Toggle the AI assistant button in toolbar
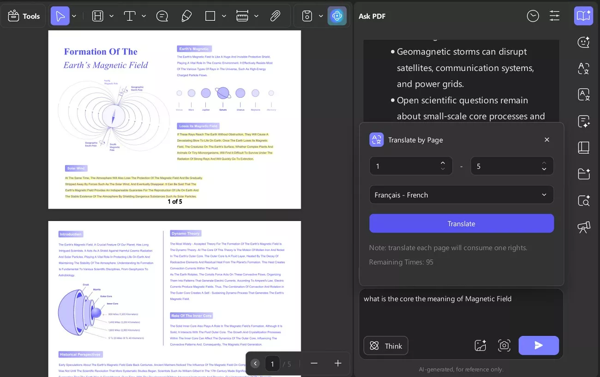Image resolution: width=600 pixels, height=377 pixels. [337, 16]
